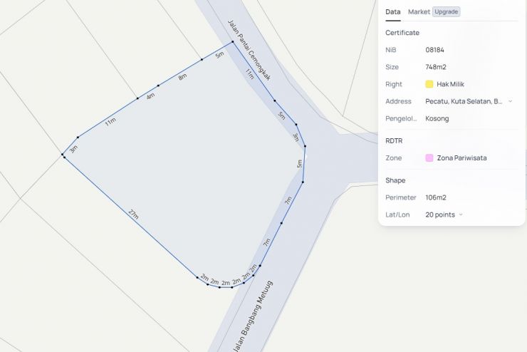527x352 pixels.
Task: Click the 27m edge length label
Action: tap(132, 215)
